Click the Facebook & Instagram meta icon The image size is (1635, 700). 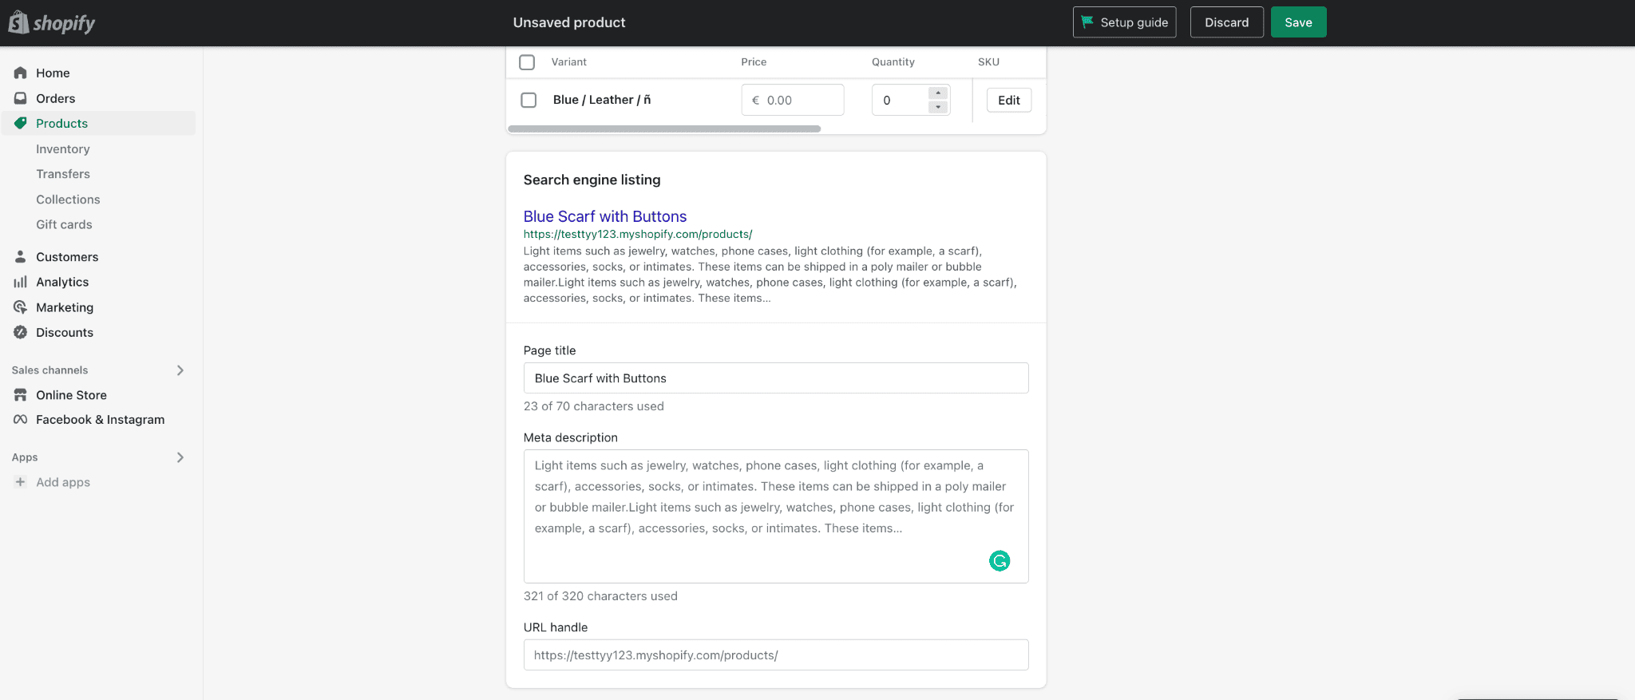click(x=21, y=419)
